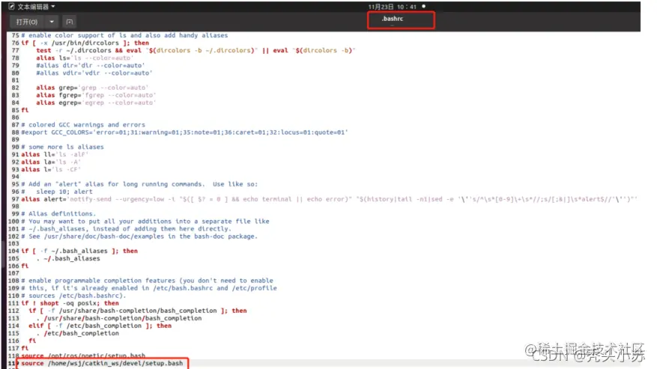Image resolution: width=657 pixels, height=369 pixels.
Task: Click the .bashrc title in header
Action: click(393, 19)
